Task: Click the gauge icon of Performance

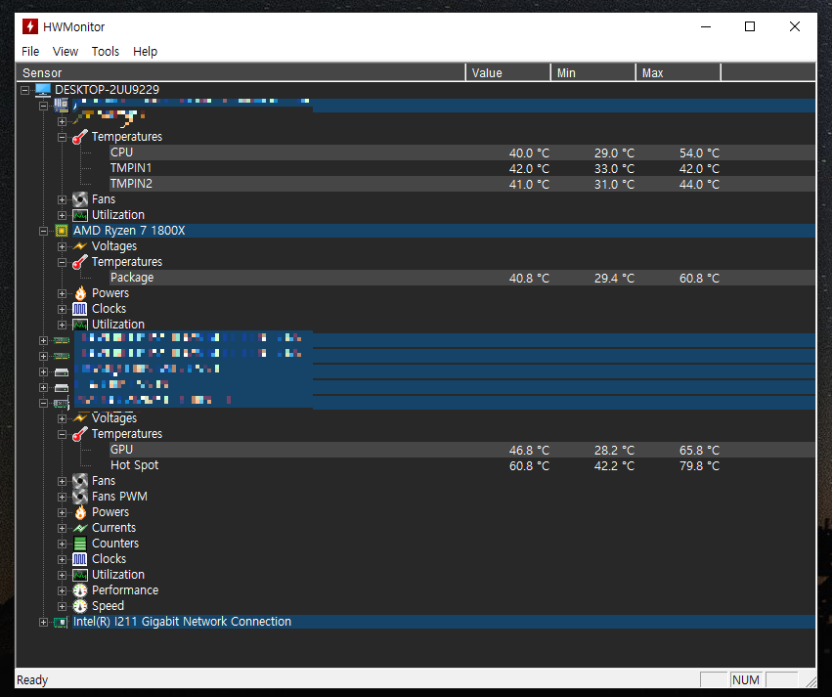Action: [x=79, y=590]
